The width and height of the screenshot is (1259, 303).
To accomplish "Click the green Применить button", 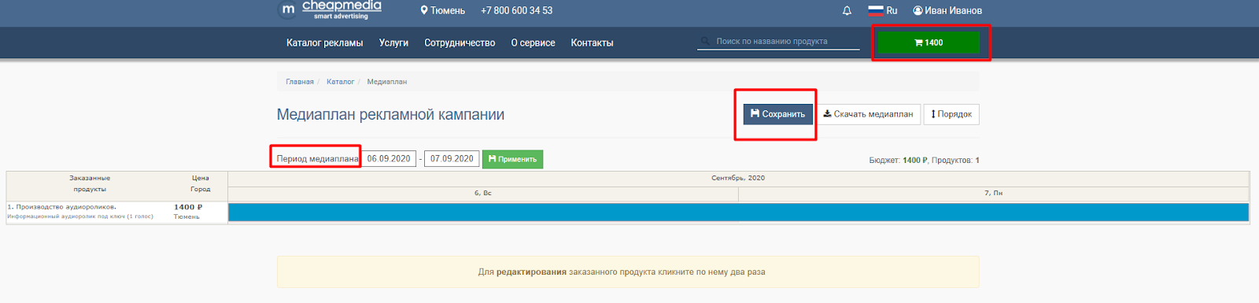I will [x=512, y=159].
